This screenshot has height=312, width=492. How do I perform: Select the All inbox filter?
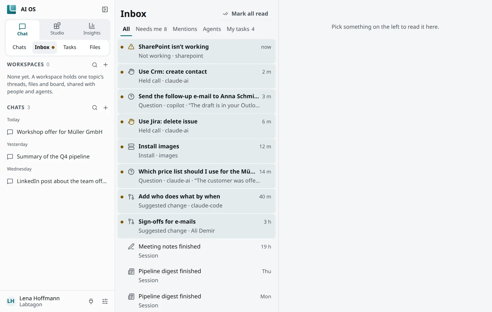coord(126,29)
